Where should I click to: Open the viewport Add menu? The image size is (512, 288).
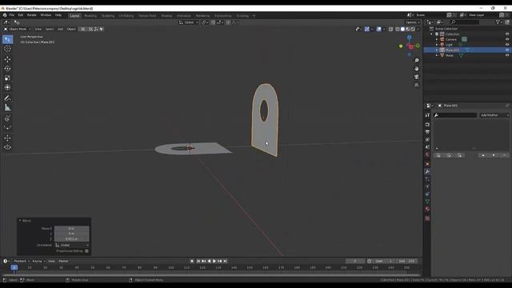(61, 29)
